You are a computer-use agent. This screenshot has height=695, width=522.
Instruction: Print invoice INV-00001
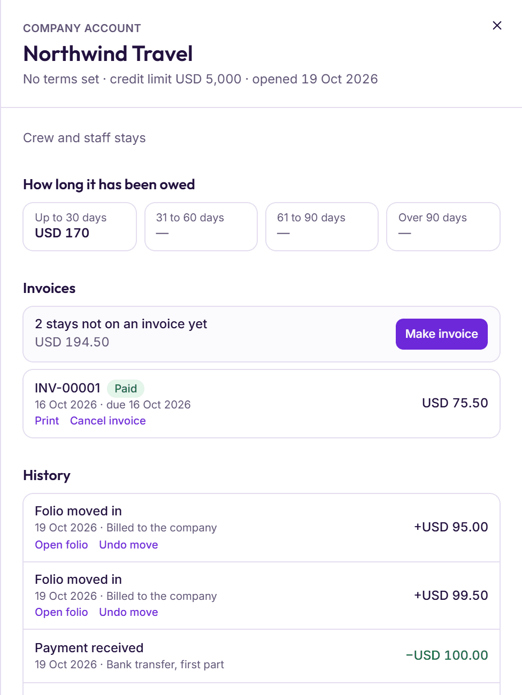point(47,421)
